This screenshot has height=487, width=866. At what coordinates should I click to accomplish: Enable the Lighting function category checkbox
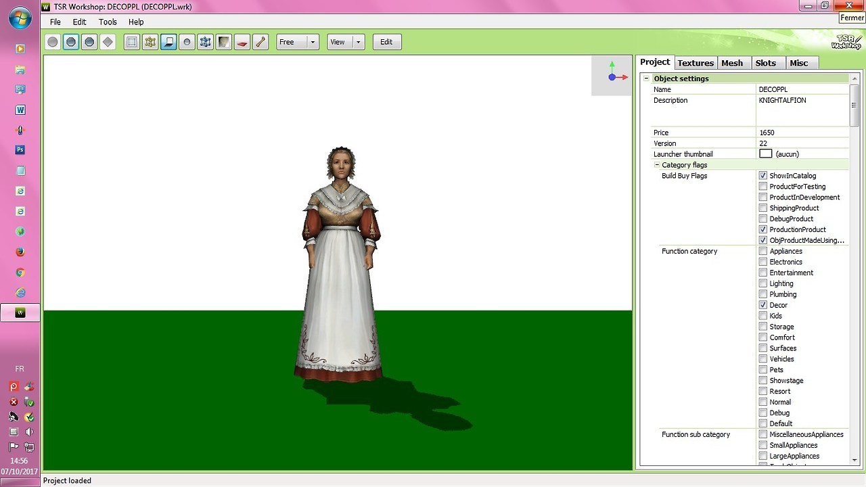coord(763,283)
